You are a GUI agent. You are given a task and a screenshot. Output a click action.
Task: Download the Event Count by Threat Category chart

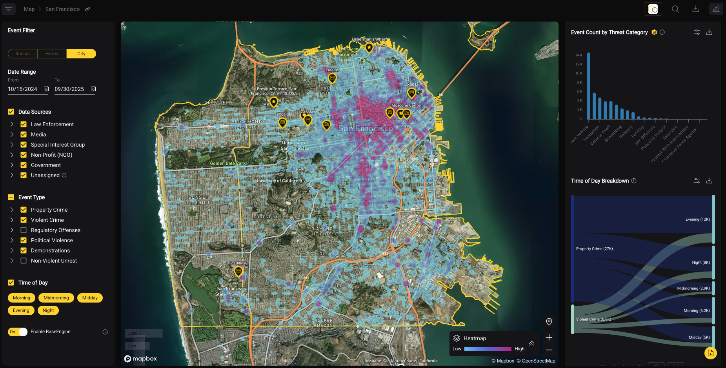pyautogui.click(x=709, y=32)
